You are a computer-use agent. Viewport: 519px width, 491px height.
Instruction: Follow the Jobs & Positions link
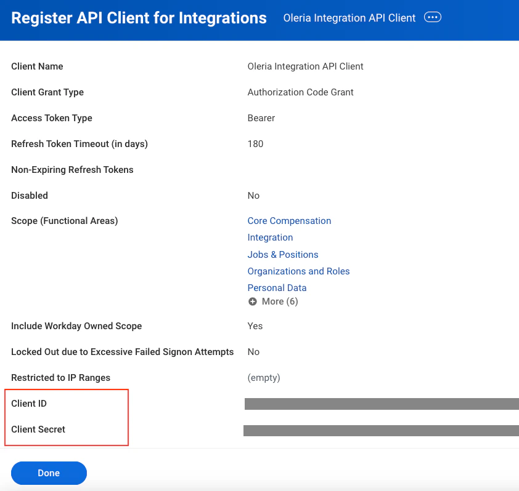tap(283, 254)
